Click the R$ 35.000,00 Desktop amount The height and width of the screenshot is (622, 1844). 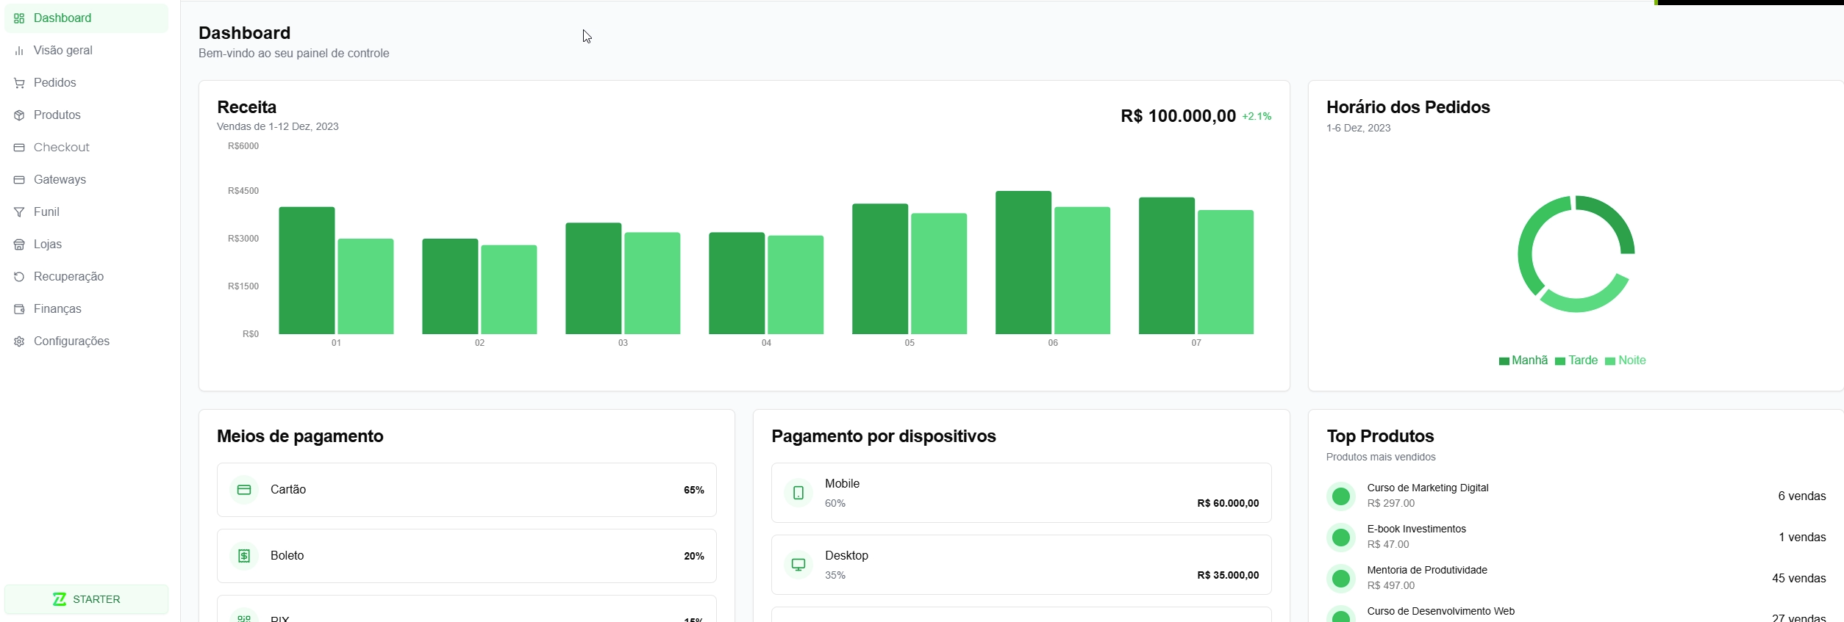pos(1228,575)
